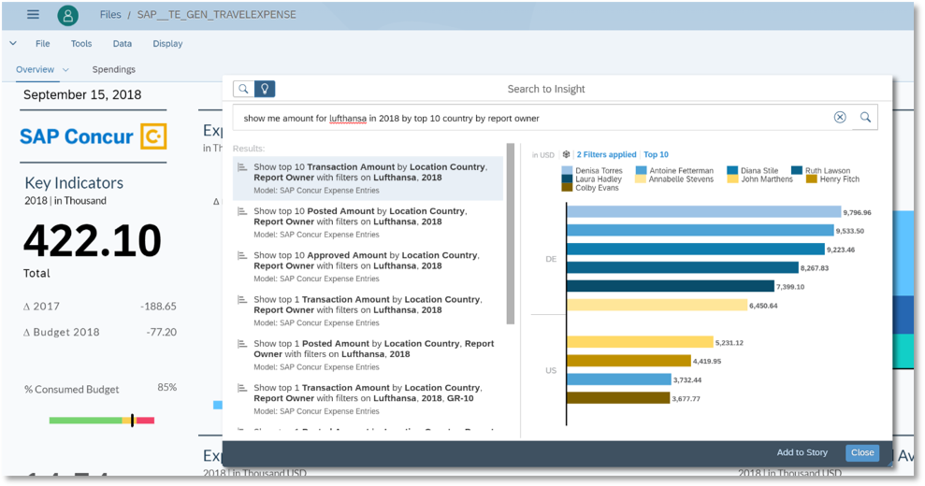The height and width of the screenshot is (486, 925).
Task: Click the 9,796.96 bar in chart
Action: (703, 212)
